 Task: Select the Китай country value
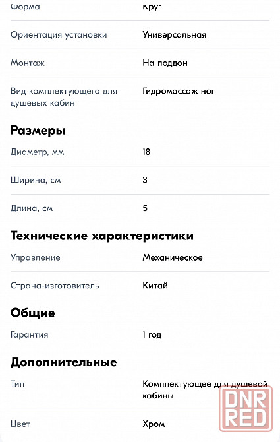[x=155, y=286]
